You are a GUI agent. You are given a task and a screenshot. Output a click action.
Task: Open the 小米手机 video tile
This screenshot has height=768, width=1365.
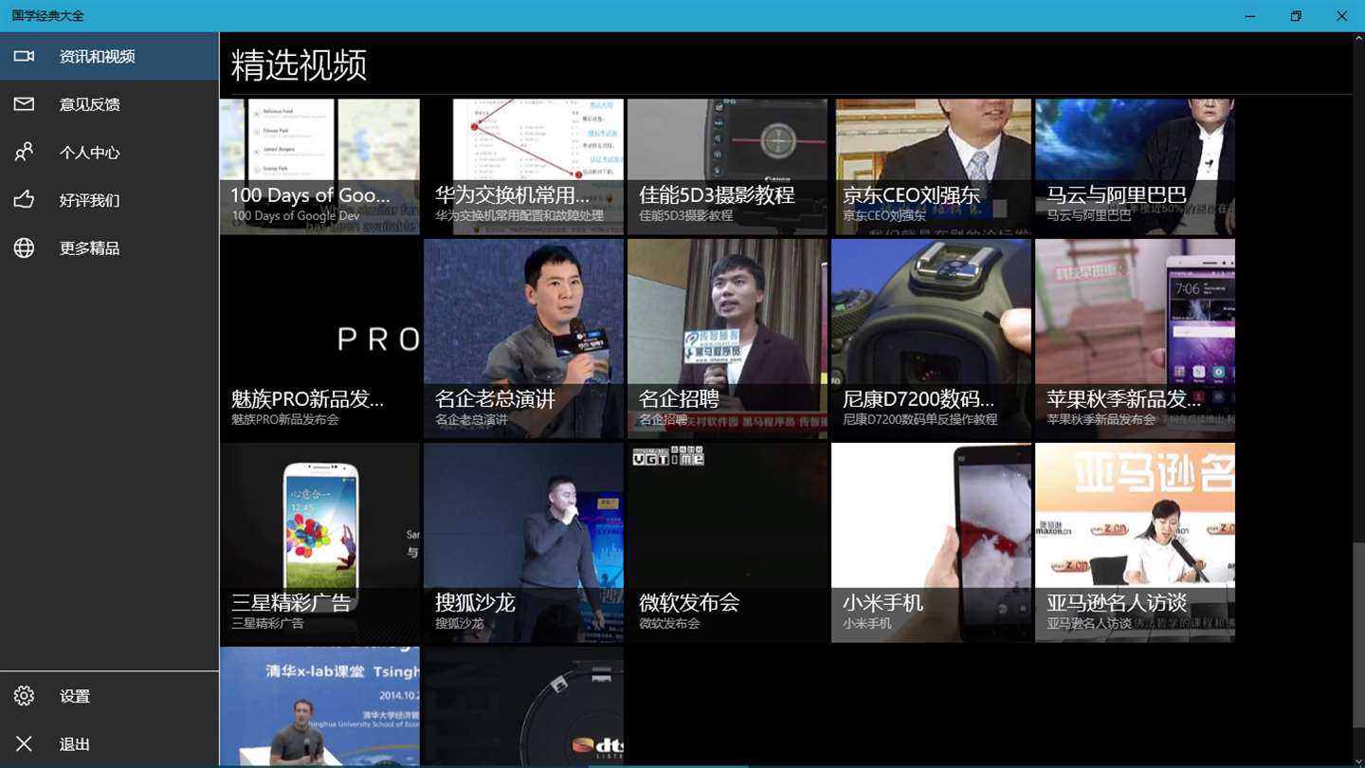[931, 542]
